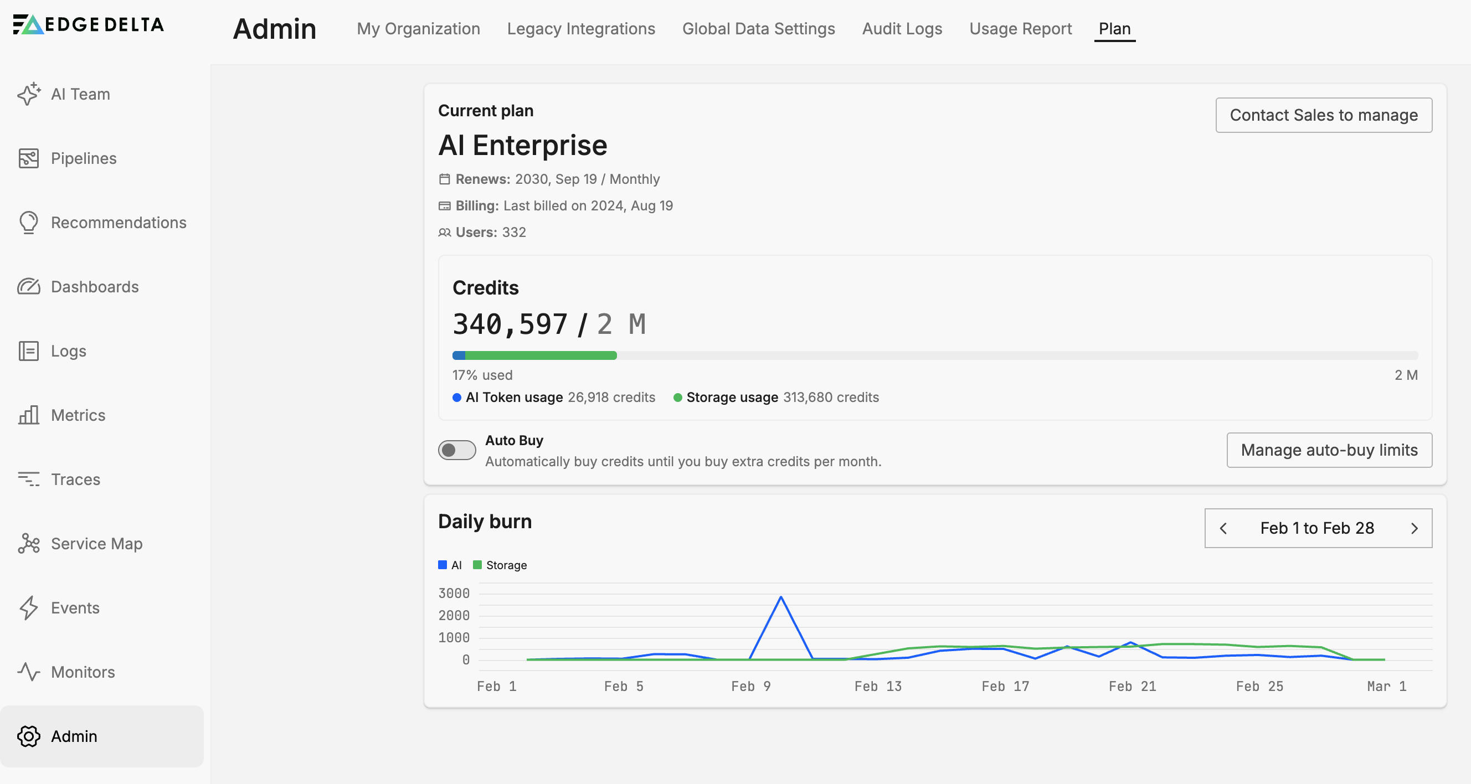Go to Dashboards gauge icon
1471x784 pixels.
tap(29, 287)
